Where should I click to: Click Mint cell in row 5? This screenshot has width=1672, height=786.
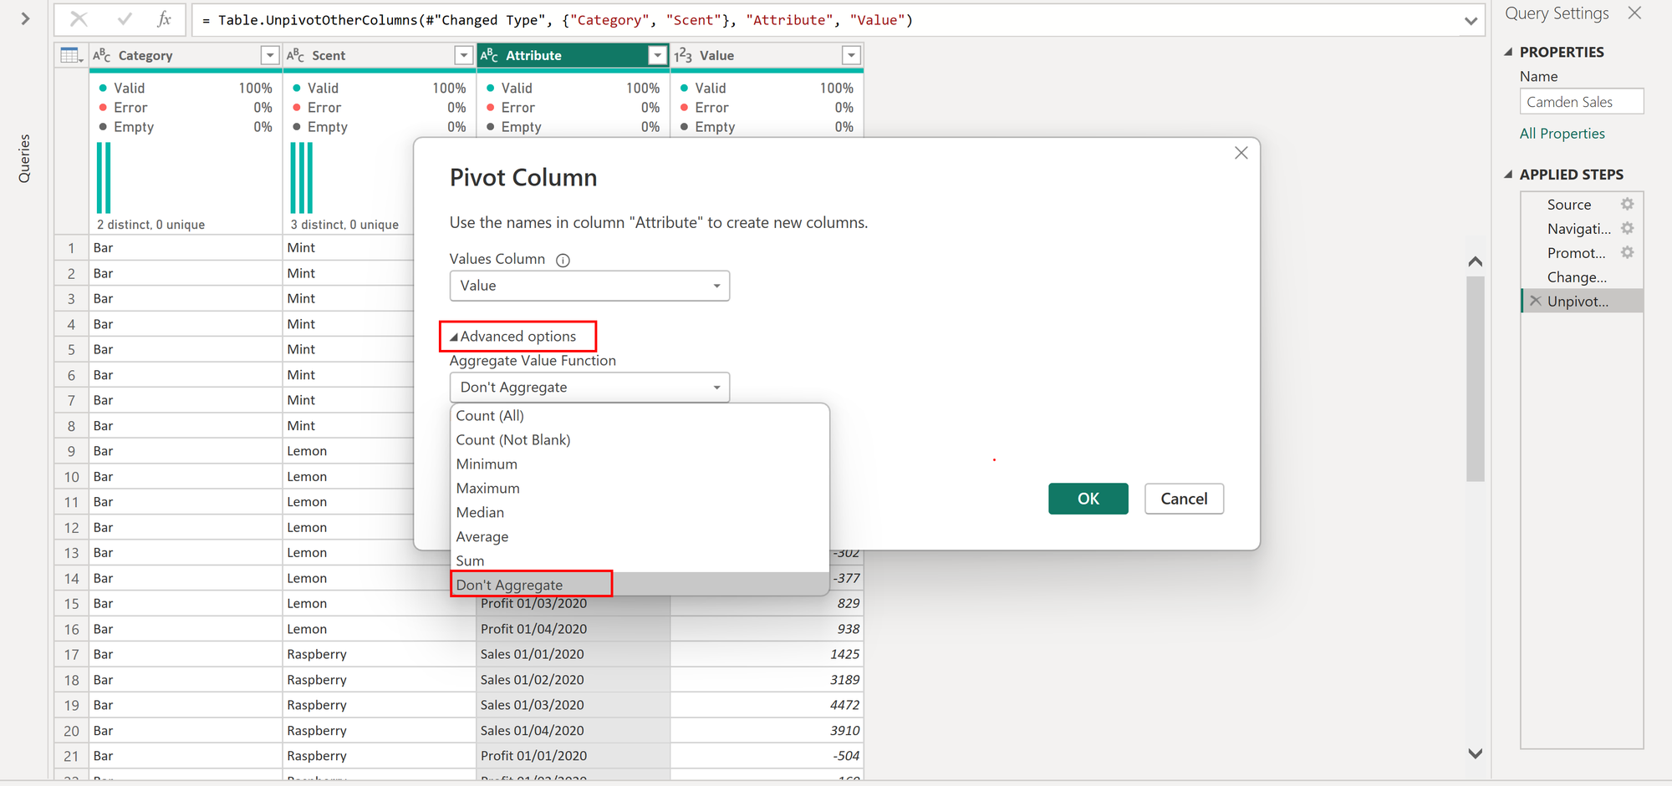[349, 349]
